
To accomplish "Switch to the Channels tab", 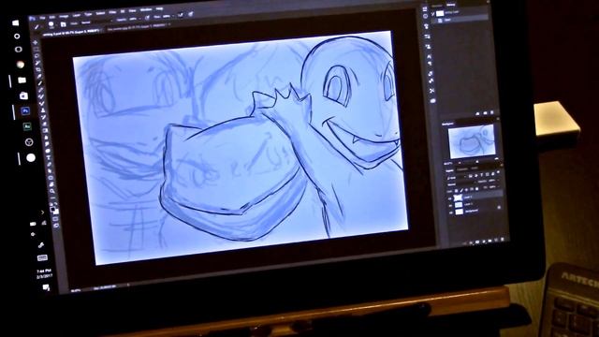I will 462,169.
